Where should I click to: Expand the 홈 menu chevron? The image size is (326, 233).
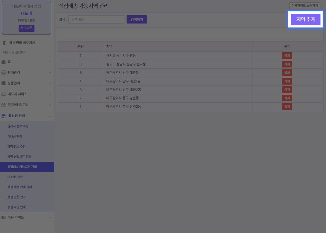pos(50,62)
